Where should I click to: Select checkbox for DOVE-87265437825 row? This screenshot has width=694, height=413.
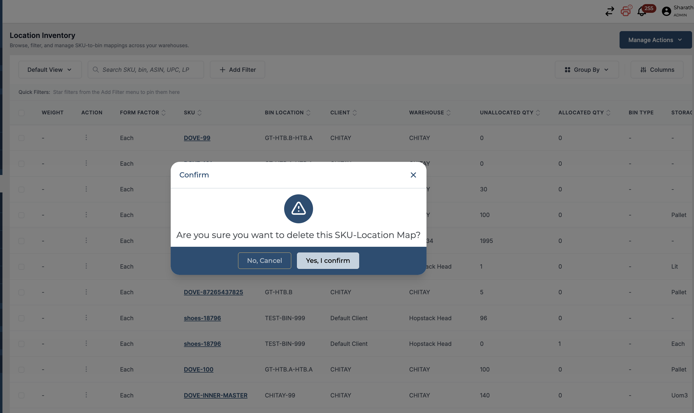point(21,292)
